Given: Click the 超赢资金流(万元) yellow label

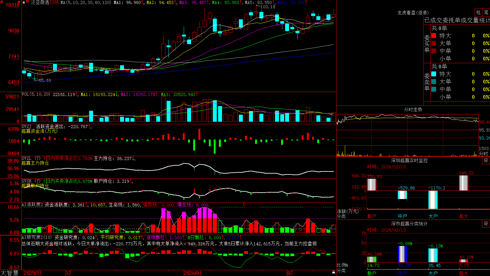Looking at the screenshot, I should coord(40,131).
